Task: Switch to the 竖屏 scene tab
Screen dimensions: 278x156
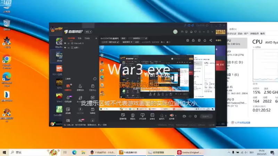Action: click(x=80, y=38)
